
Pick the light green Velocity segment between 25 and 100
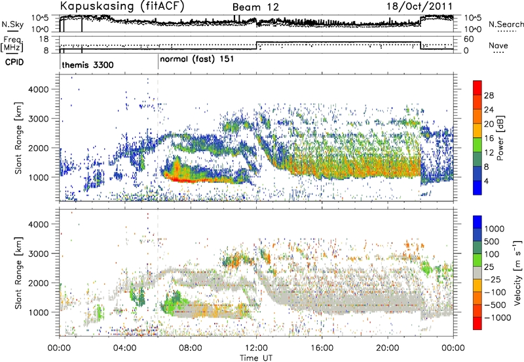coord(477,260)
